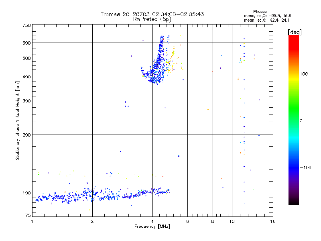Image resolution: width=321 pixels, height=241 pixels.
Task: Click the x-axis tick label "8"
Action: tap(213, 221)
